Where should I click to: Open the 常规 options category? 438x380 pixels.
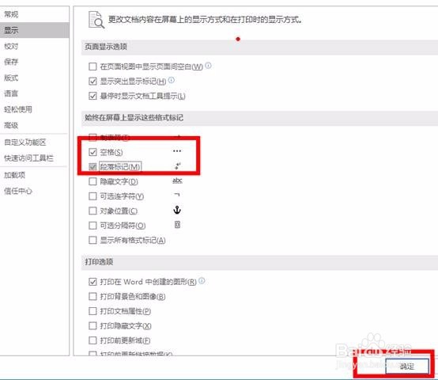coord(34,14)
